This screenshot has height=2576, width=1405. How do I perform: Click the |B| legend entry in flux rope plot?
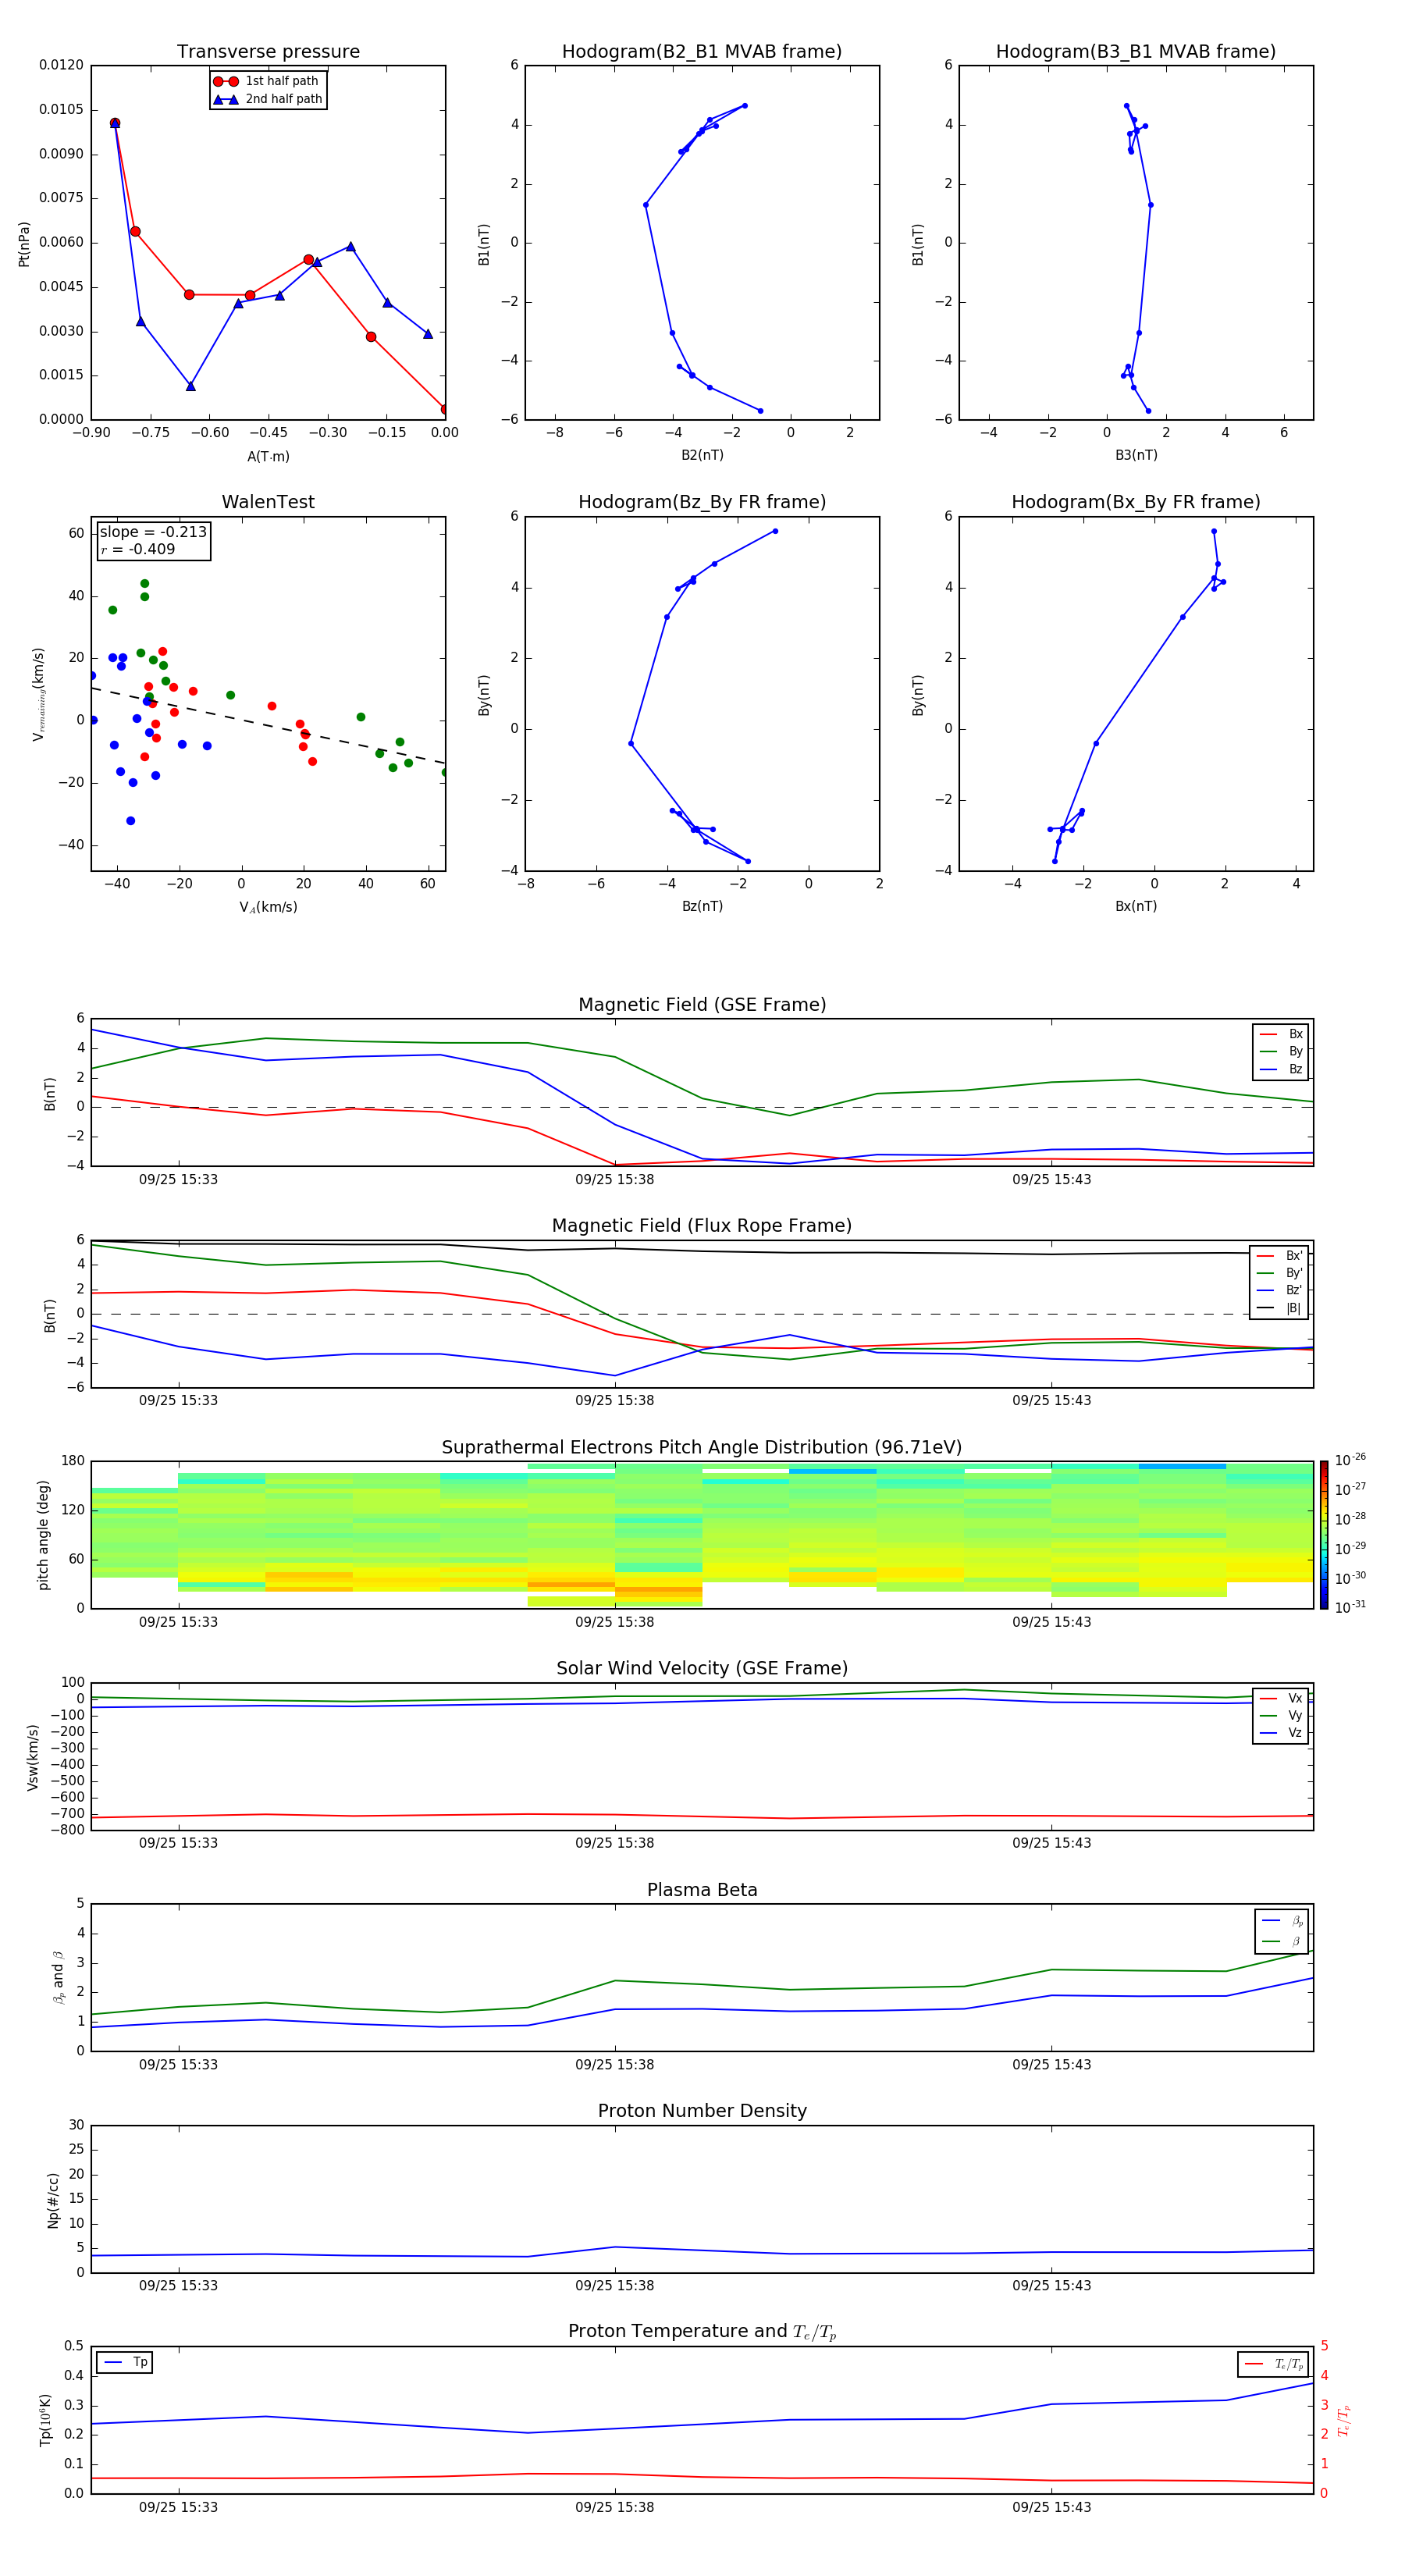click(1279, 1308)
